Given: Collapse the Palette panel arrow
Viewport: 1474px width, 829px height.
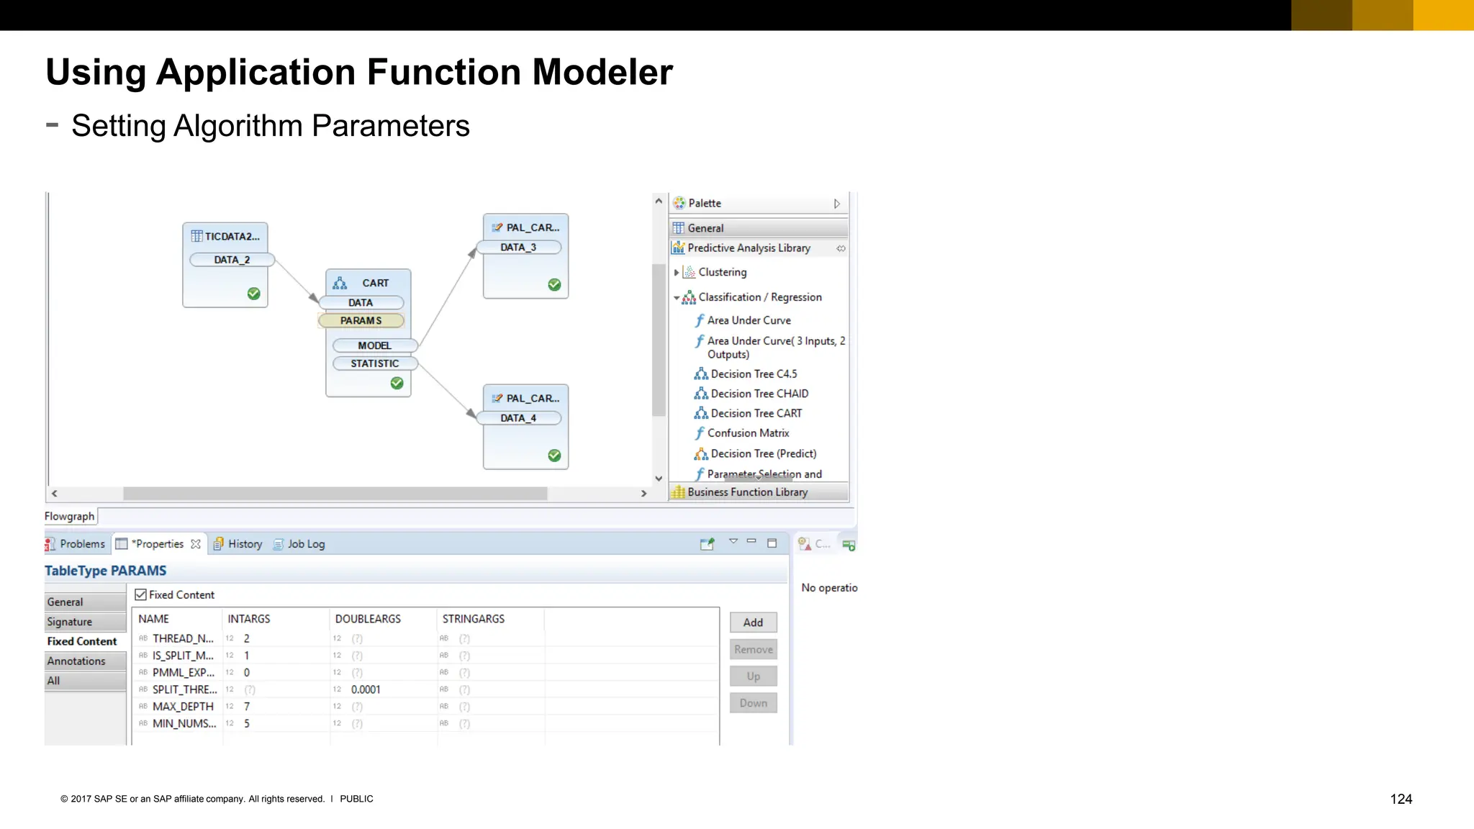Looking at the screenshot, I should 836,204.
